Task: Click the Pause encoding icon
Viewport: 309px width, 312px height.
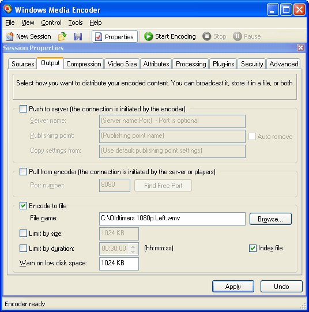Action: [237, 36]
